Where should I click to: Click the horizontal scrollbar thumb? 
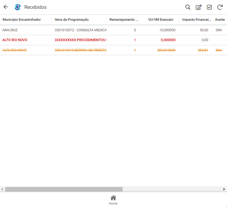(63, 189)
